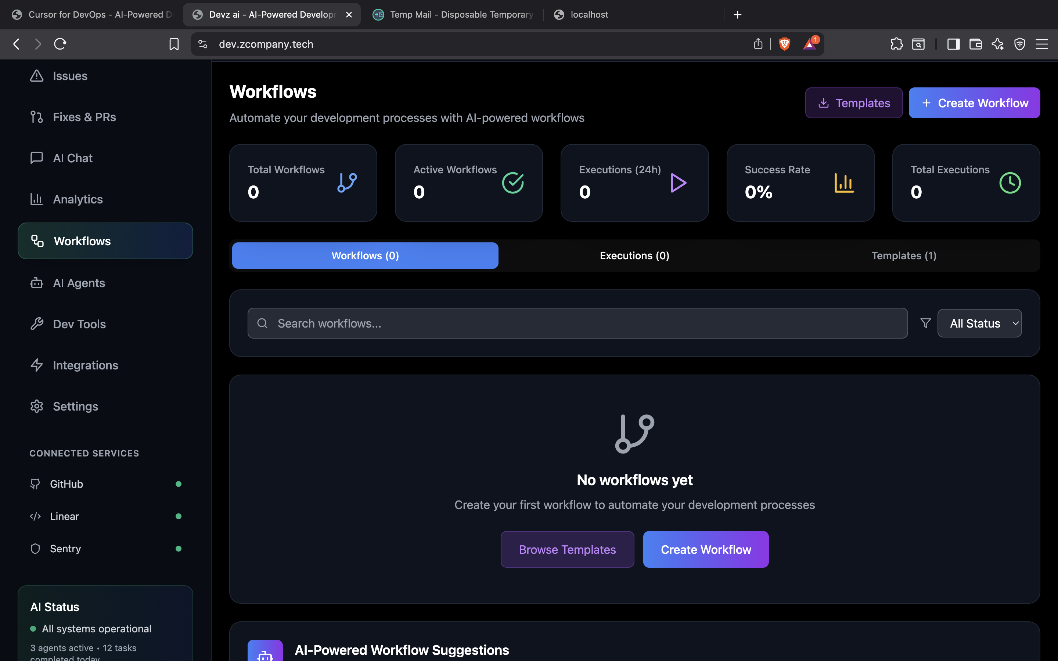Switch to the Executions (0) tab
The image size is (1058, 661).
[x=634, y=255]
